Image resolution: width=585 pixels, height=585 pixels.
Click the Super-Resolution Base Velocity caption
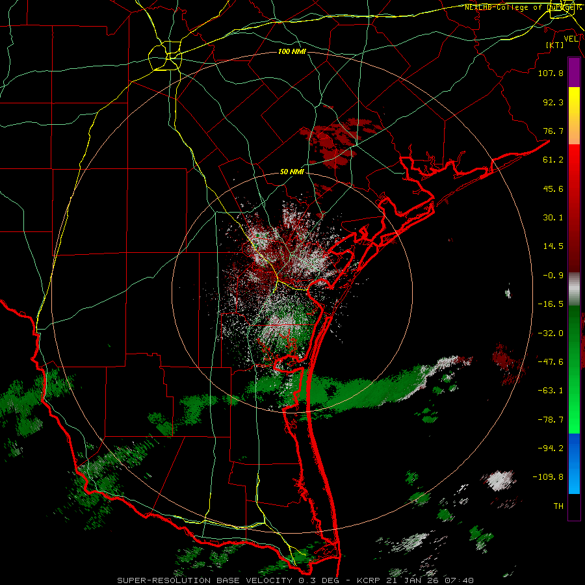coord(296,580)
